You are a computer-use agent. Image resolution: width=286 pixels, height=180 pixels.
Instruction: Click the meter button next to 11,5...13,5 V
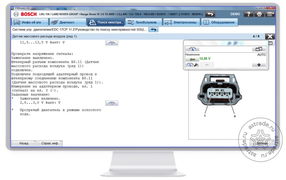click(112, 43)
